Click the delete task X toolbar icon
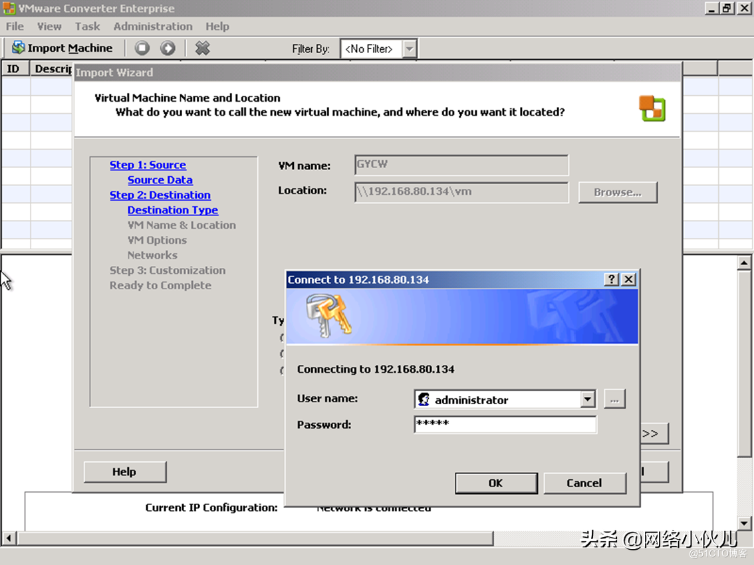 [202, 48]
